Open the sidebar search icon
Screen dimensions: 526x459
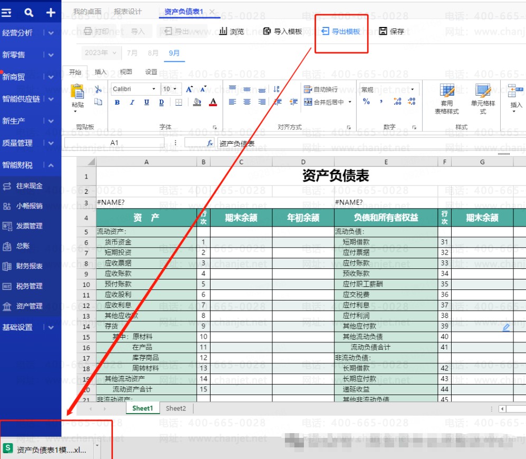coord(29,13)
